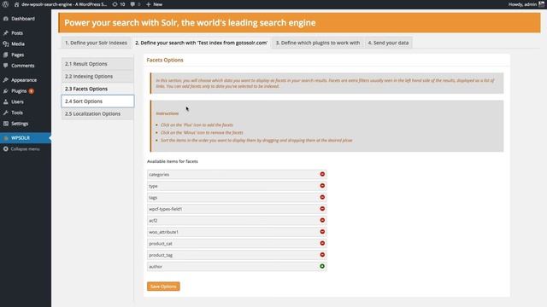Add the author facet with plus icon
The image size is (547, 307).
[x=322, y=266]
